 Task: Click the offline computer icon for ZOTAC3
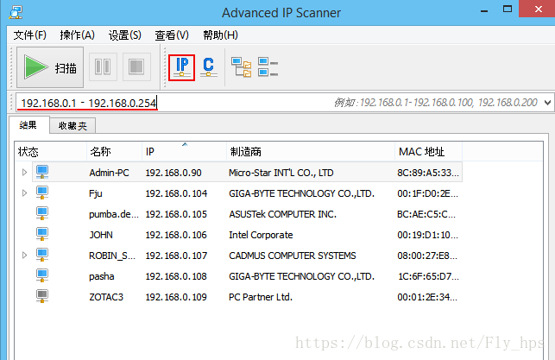[42, 296]
